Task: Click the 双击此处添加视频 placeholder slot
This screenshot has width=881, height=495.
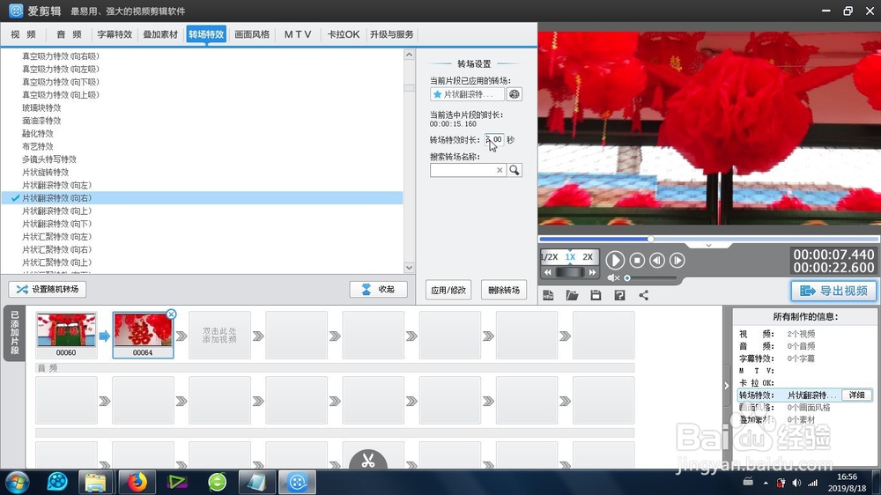Action: pyautogui.click(x=219, y=335)
